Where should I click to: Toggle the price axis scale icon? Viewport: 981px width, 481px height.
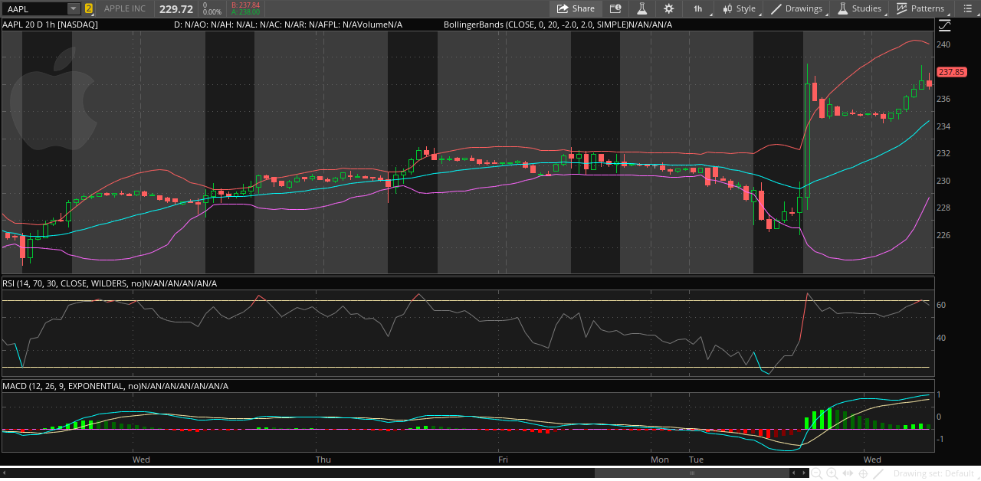coord(943,25)
